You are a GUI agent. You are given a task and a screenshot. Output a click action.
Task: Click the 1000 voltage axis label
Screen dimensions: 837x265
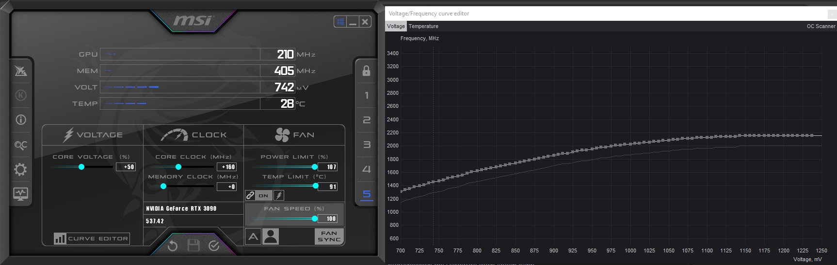click(x=630, y=250)
